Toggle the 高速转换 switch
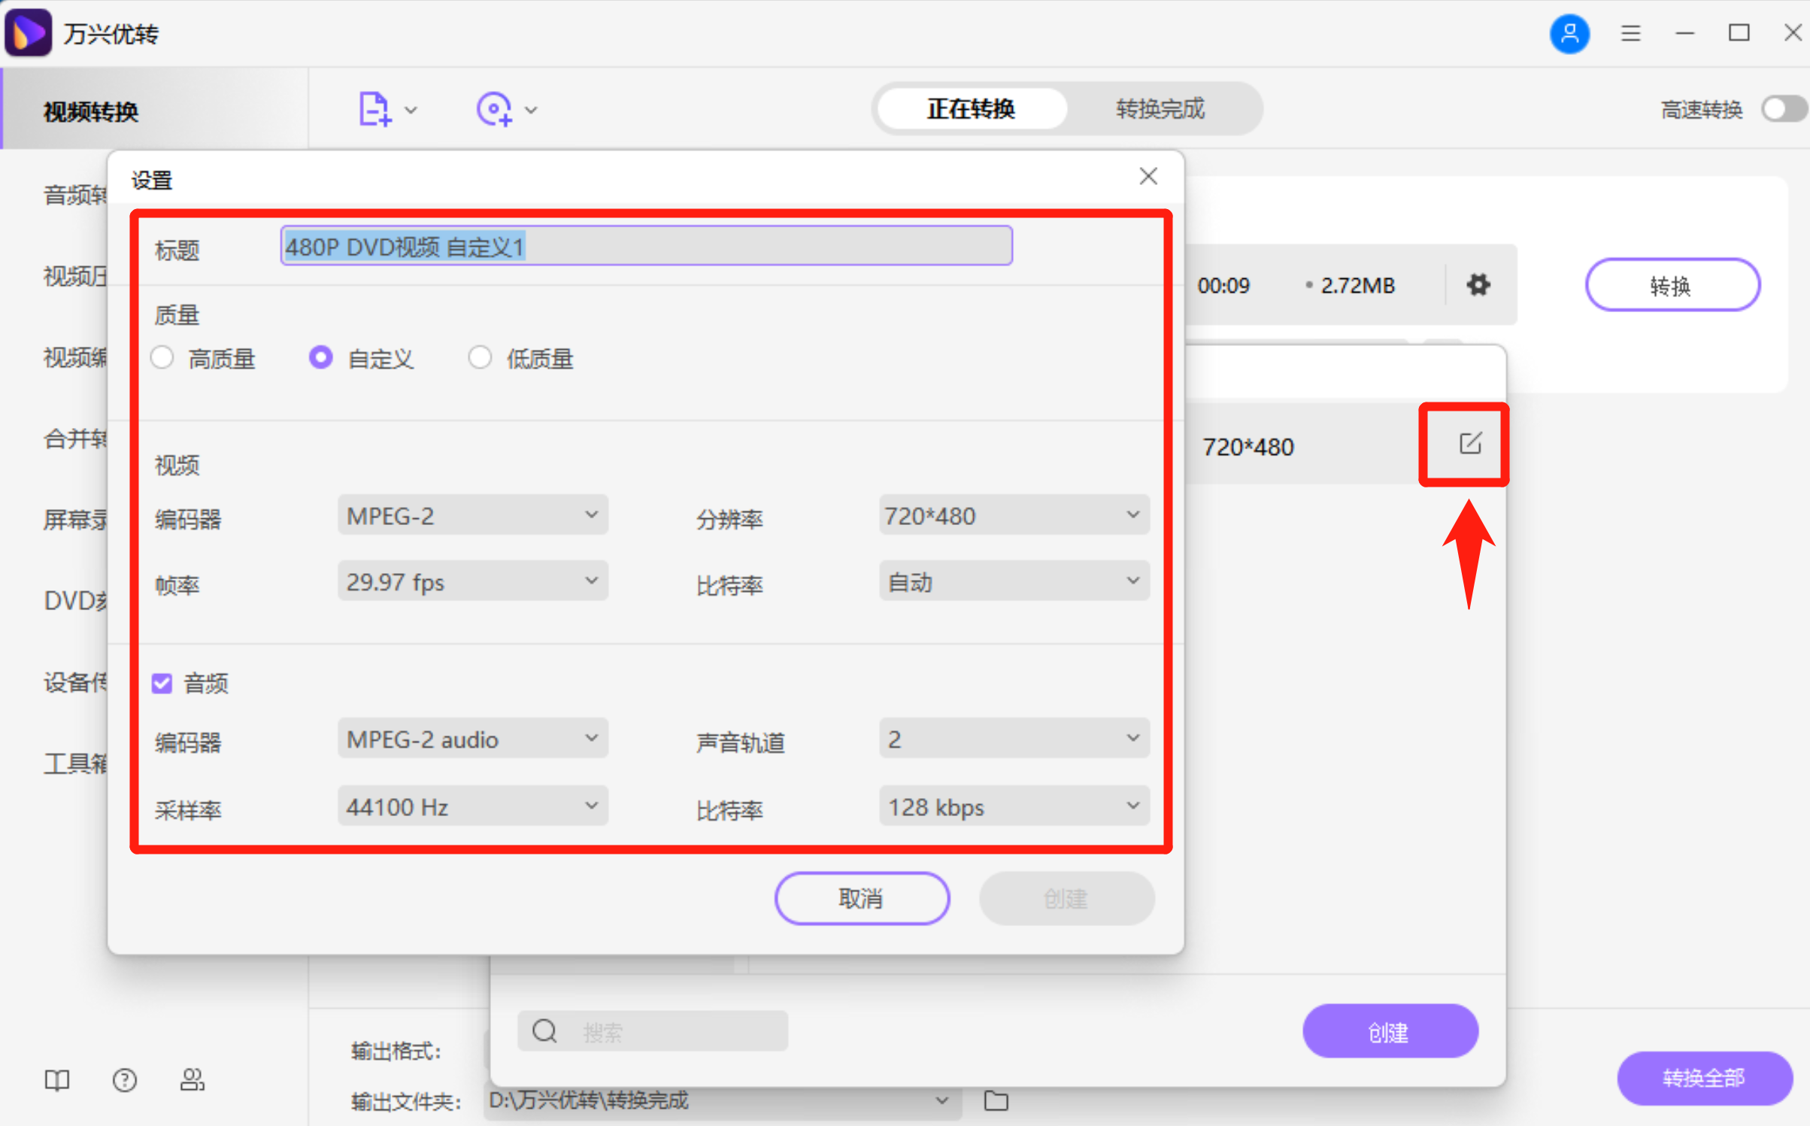This screenshot has height=1126, width=1810. pyautogui.click(x=1781, y=109)
